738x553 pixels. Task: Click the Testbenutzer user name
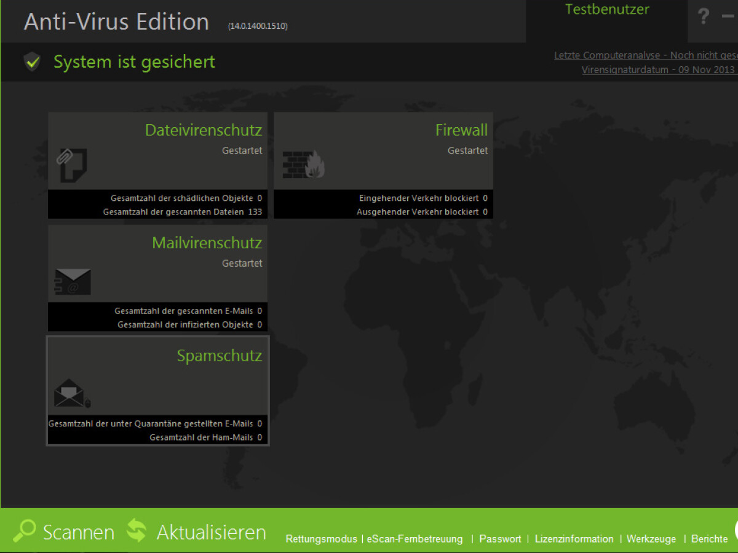[x=606, y=9]
